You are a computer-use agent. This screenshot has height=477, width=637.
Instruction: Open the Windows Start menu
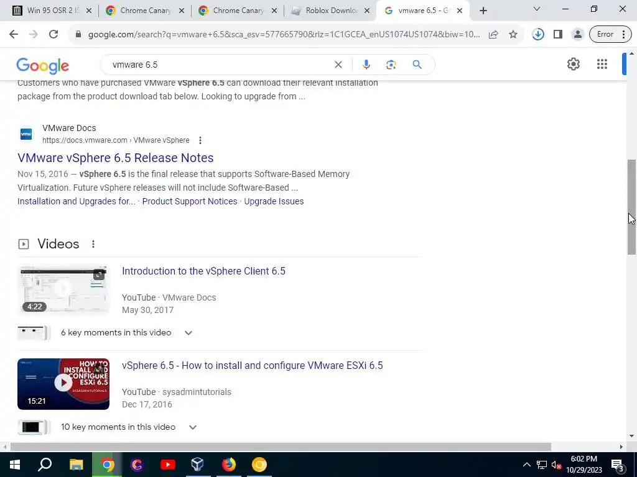[x=15, y=465]
